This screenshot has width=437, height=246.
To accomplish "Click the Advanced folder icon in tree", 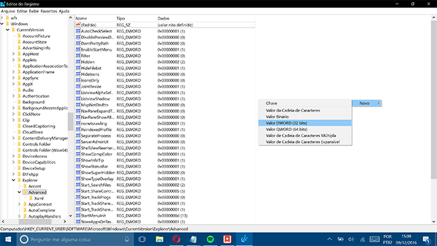I will tap(25, 192).
